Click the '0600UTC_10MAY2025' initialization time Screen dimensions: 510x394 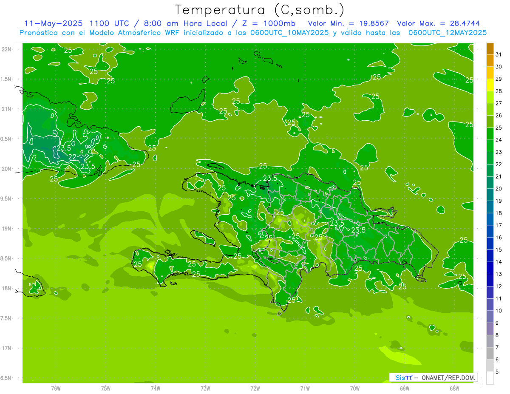click(288, 33)
